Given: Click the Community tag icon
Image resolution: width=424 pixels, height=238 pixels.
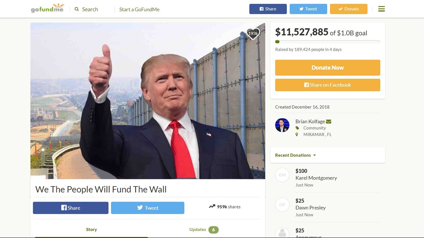Looking at the screenshot, I should click(x=297, y=128).
